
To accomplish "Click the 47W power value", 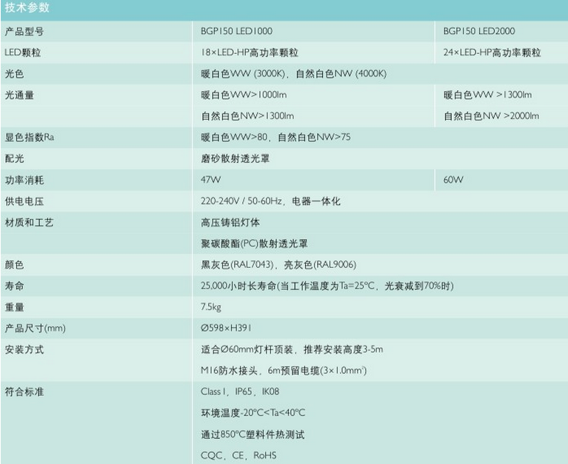I will click(210, 180).
